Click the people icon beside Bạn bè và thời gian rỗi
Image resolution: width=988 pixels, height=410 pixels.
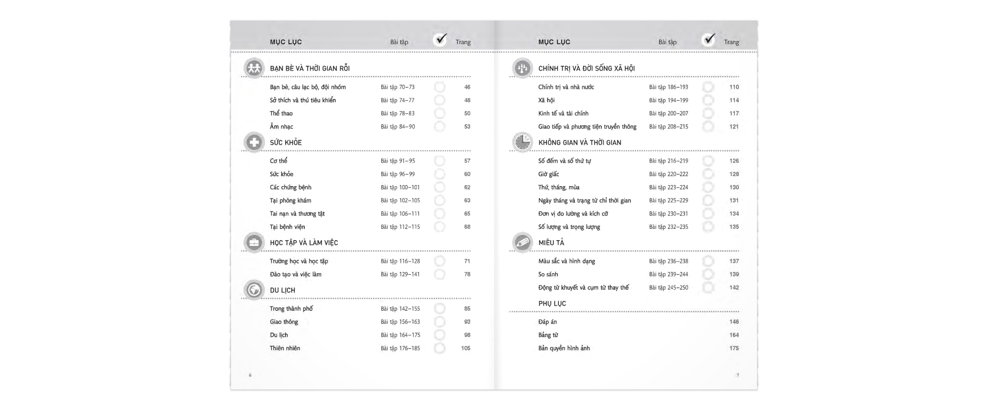click(254, 68)
